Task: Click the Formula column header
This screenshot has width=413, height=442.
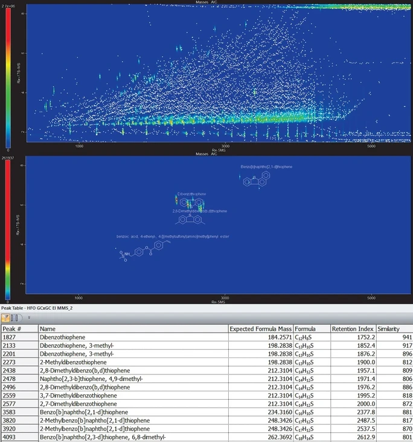Action: (305, 328)
